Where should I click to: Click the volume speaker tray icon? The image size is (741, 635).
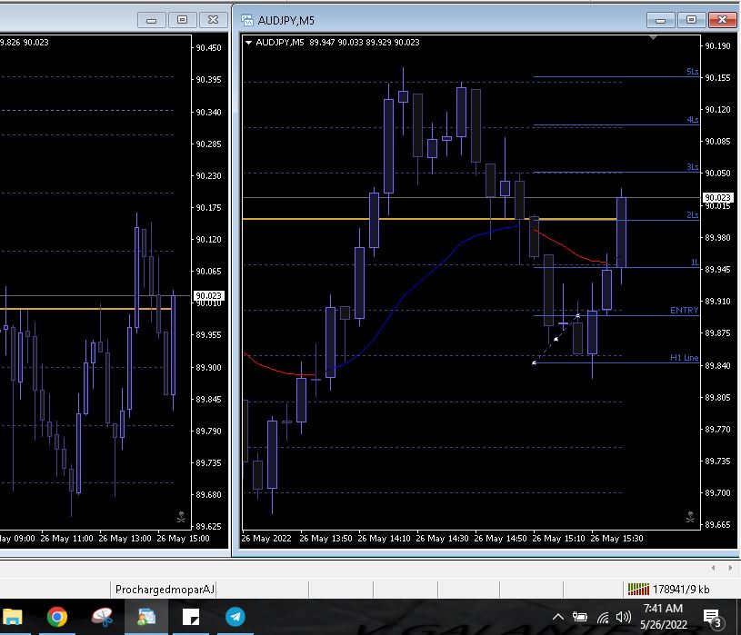[x=624, y=618]
